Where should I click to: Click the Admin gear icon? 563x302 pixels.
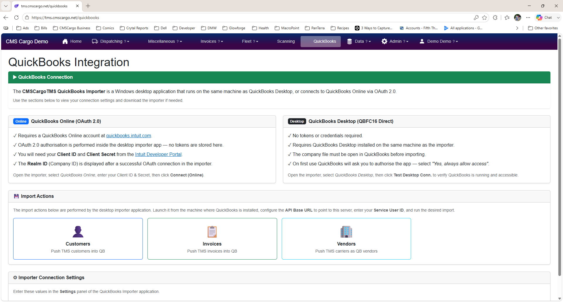384,41
